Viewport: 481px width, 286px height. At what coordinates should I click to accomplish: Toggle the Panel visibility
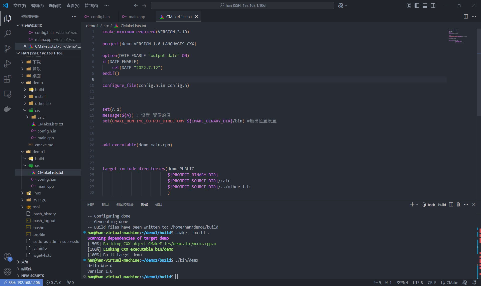425,5
